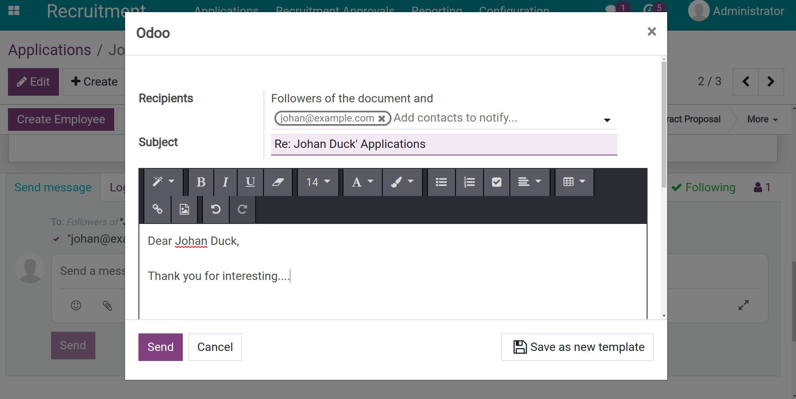This screenshot has height=399, width=796.
Task: Open the More stages menu
Action: [x=762, y=119]
